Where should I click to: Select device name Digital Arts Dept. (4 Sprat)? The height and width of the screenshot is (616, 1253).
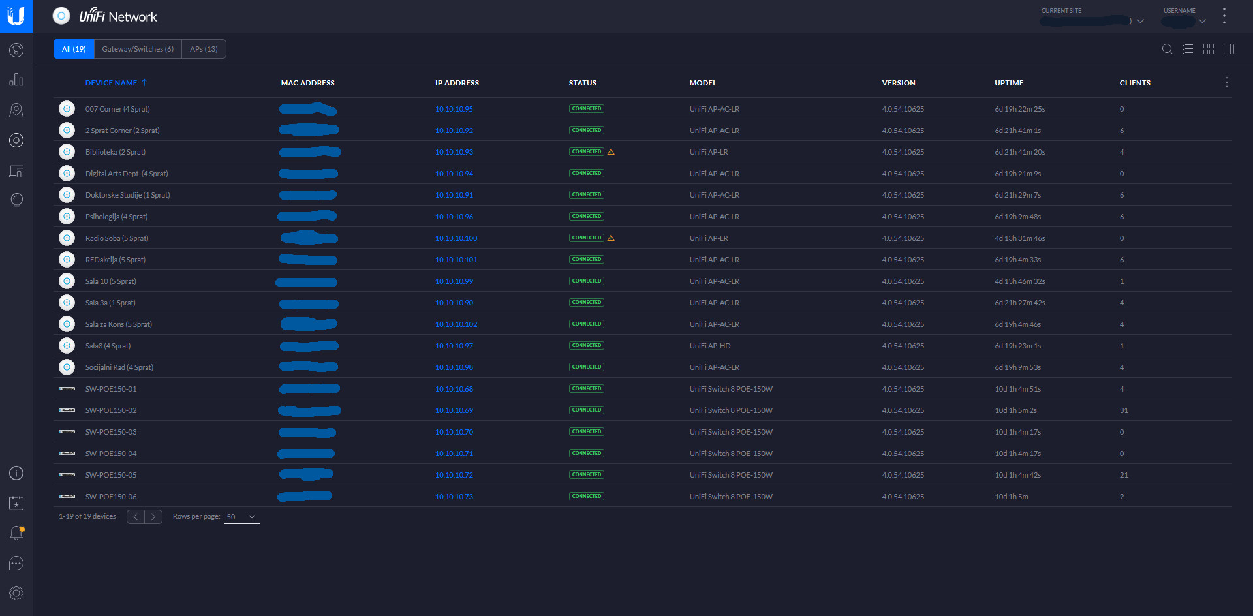(127, 174)
